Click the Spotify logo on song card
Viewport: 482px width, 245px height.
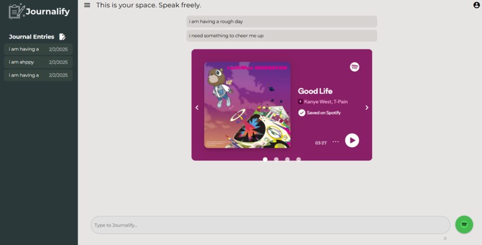point(355,67)
